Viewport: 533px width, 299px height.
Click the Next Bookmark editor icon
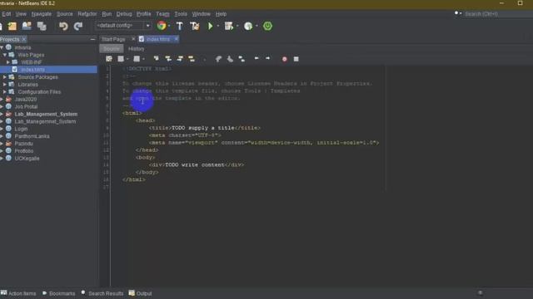(230, 59)
